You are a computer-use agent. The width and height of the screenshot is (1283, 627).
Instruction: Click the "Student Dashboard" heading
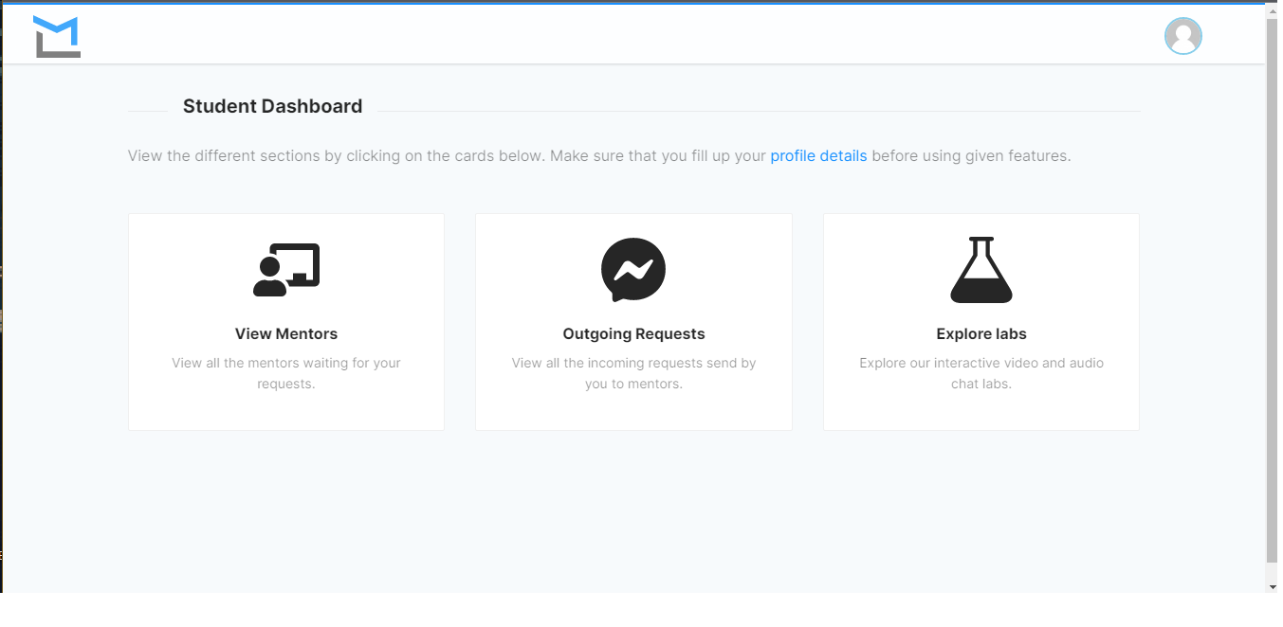pyautogui.click(x=272, y=107)
